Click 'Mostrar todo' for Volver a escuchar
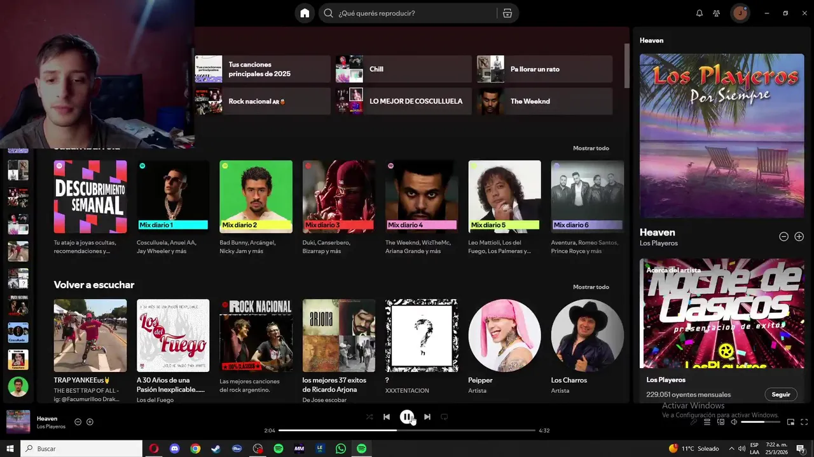This screenshot has width=814, height=457. pos(591,287)
